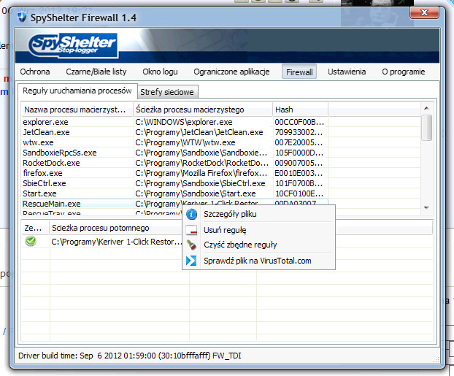Click the Ze... column header in lower list
This screenshot has height=376, width=454.
click(x=35, y=228)
